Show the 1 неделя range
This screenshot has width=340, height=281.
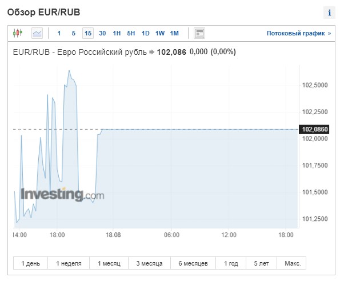(69, 263)
